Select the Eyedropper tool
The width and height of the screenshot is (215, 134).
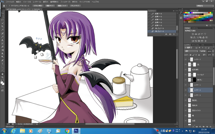pyautogui.click(x=3, y=30)
